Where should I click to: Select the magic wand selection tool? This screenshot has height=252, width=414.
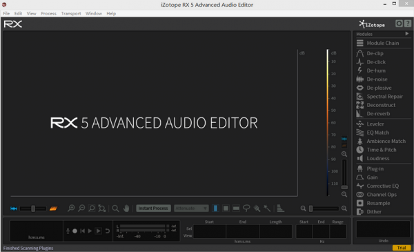point(267,209)
